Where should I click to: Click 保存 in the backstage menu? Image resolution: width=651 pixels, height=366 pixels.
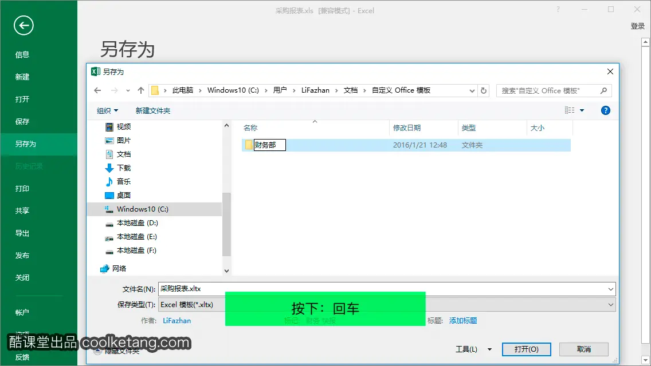click(22, 121)
